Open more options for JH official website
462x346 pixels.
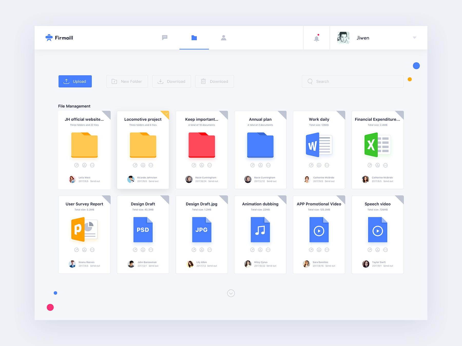92,165
